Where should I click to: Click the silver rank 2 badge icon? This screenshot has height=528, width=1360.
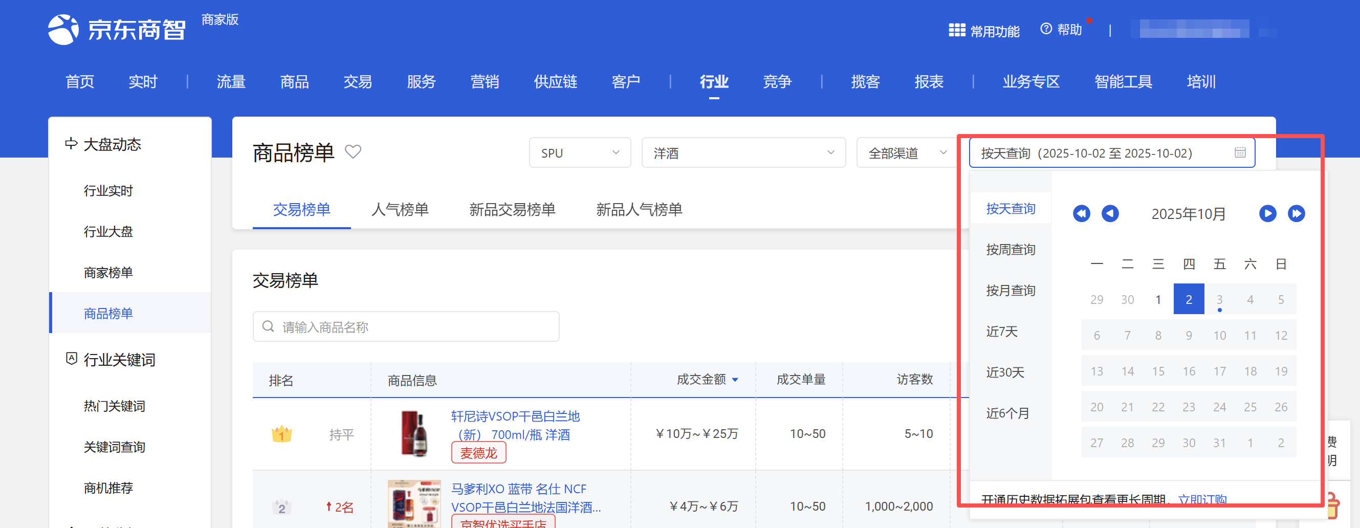tap(281, 507)
